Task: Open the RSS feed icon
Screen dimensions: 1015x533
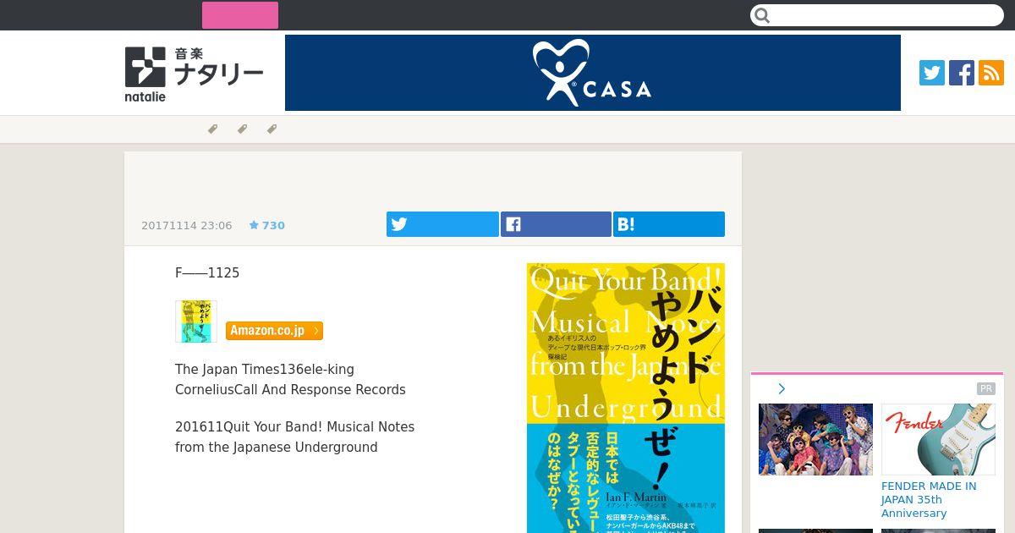Action: [991, 73]
